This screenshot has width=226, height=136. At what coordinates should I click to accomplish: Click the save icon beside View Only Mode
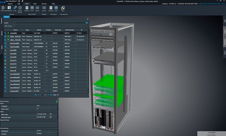point(19,1)
